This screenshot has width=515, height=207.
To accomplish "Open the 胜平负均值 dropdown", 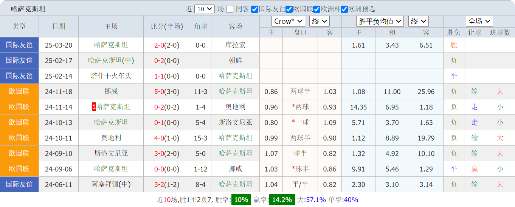I will tap(380, 21).
